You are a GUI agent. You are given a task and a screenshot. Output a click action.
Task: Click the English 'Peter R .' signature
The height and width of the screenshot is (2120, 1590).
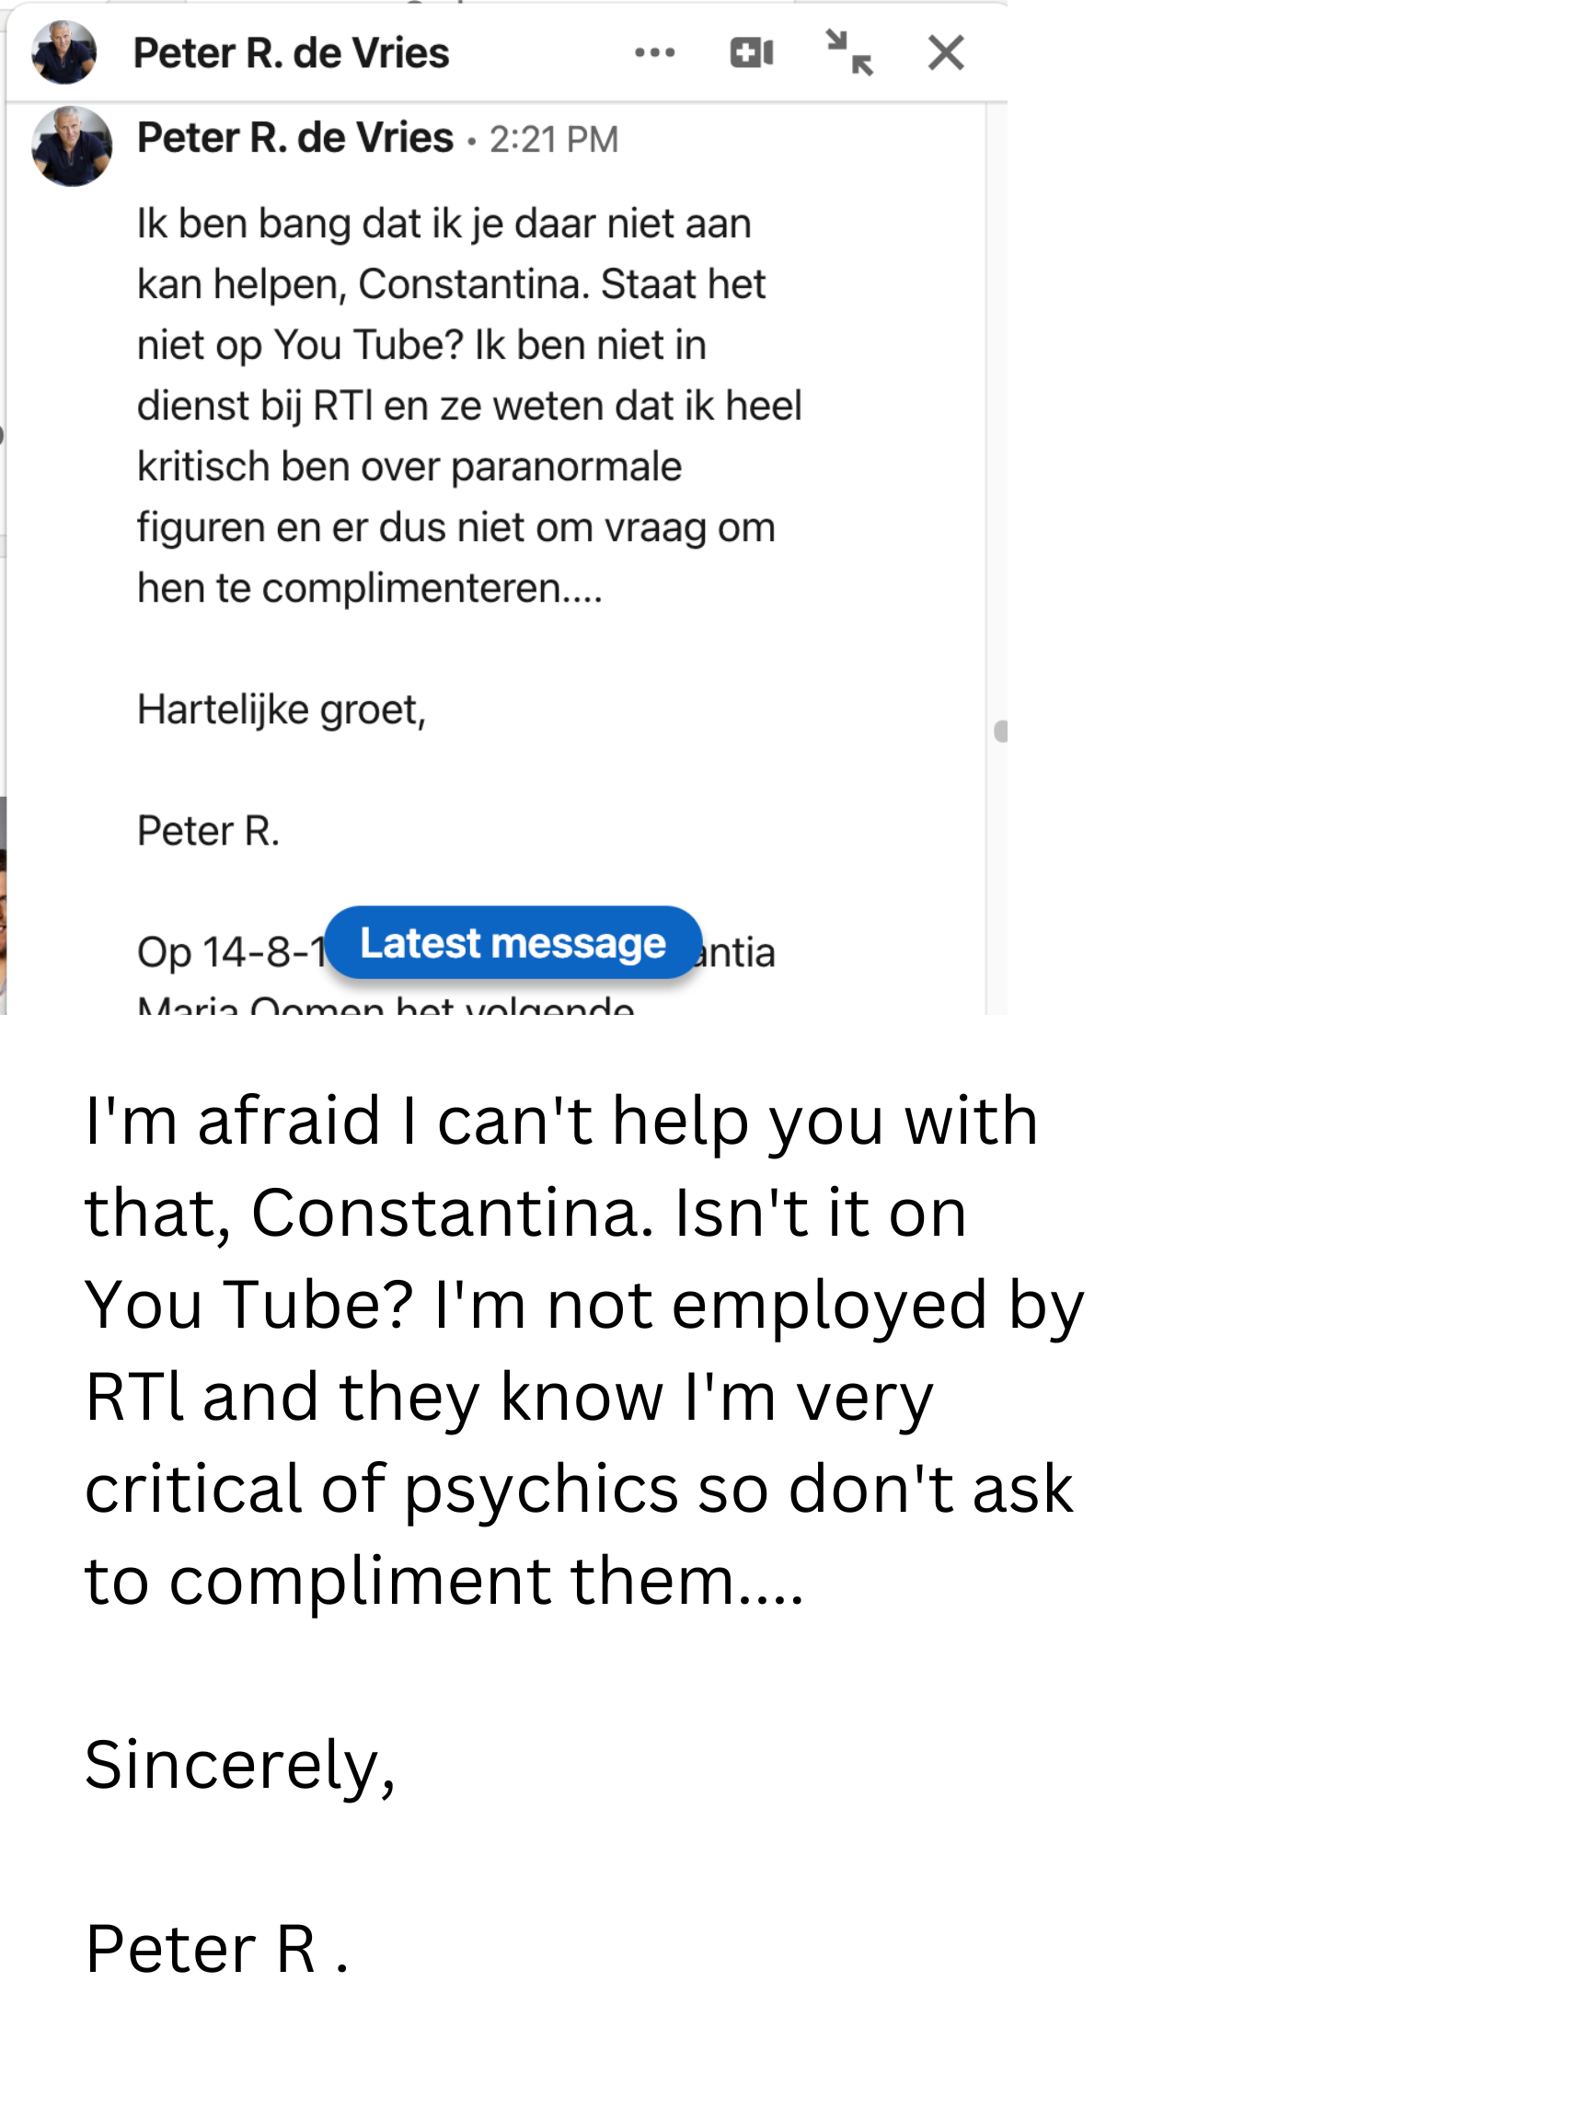216,1949
